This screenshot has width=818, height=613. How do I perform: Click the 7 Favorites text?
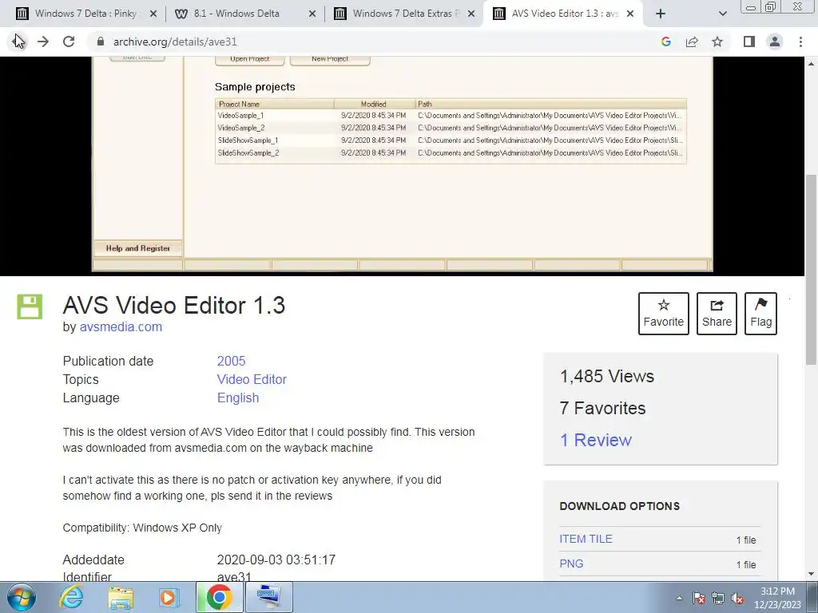coord(602,408)
